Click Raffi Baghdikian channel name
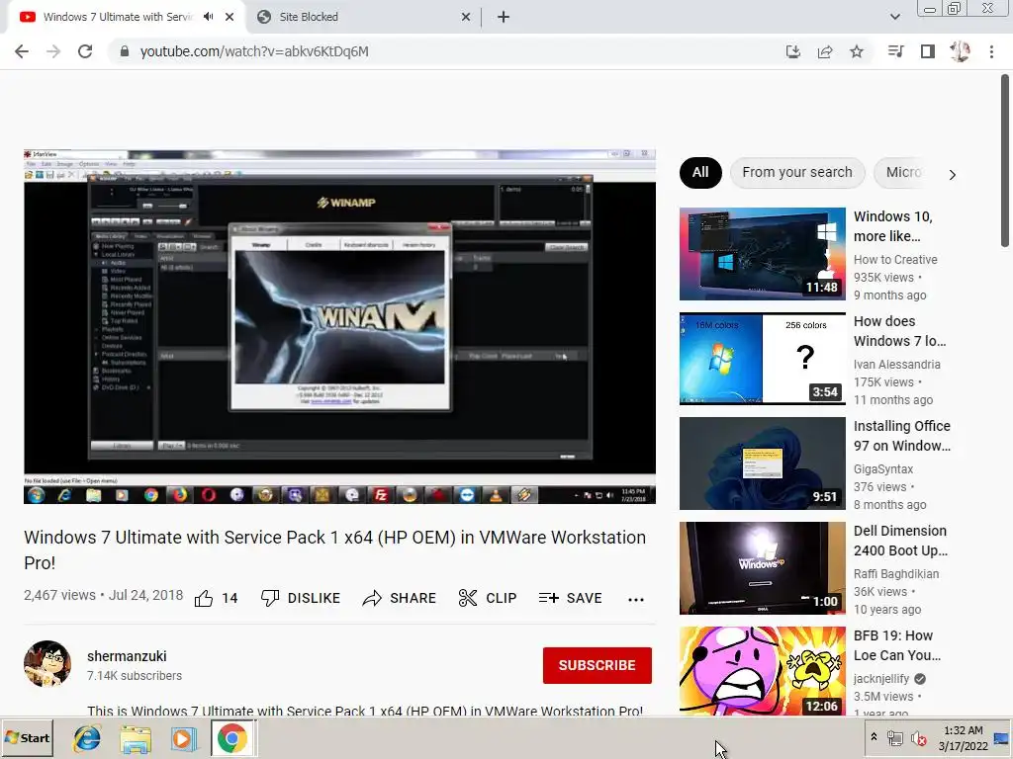Screen dimensions: 1013x759 (896, 574)
